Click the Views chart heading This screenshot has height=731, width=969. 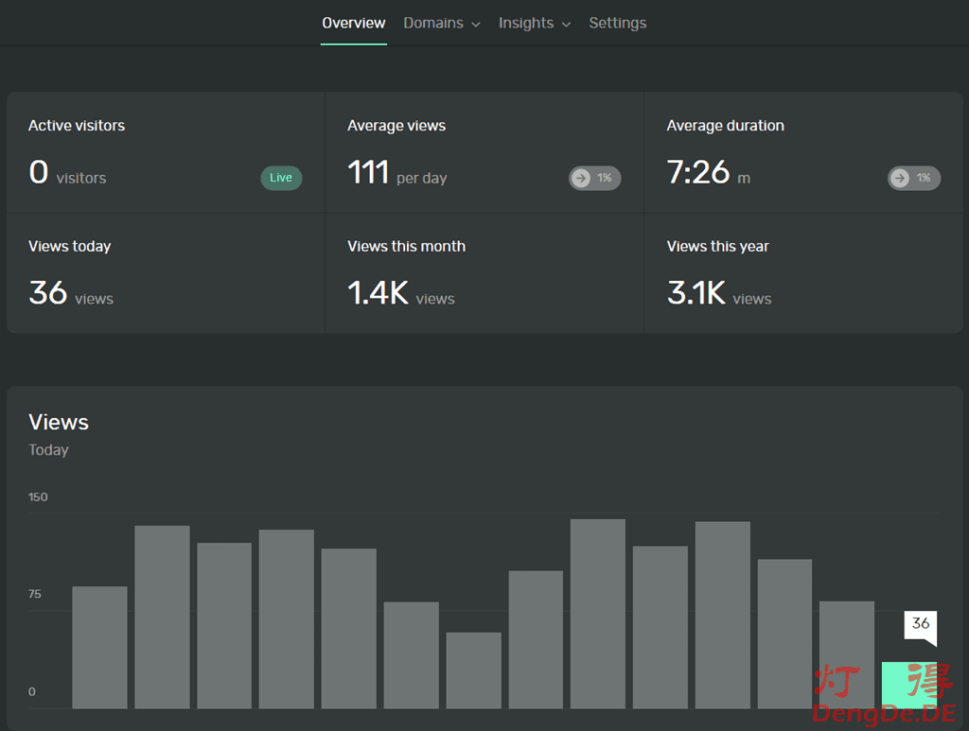[x=59, y=422]
